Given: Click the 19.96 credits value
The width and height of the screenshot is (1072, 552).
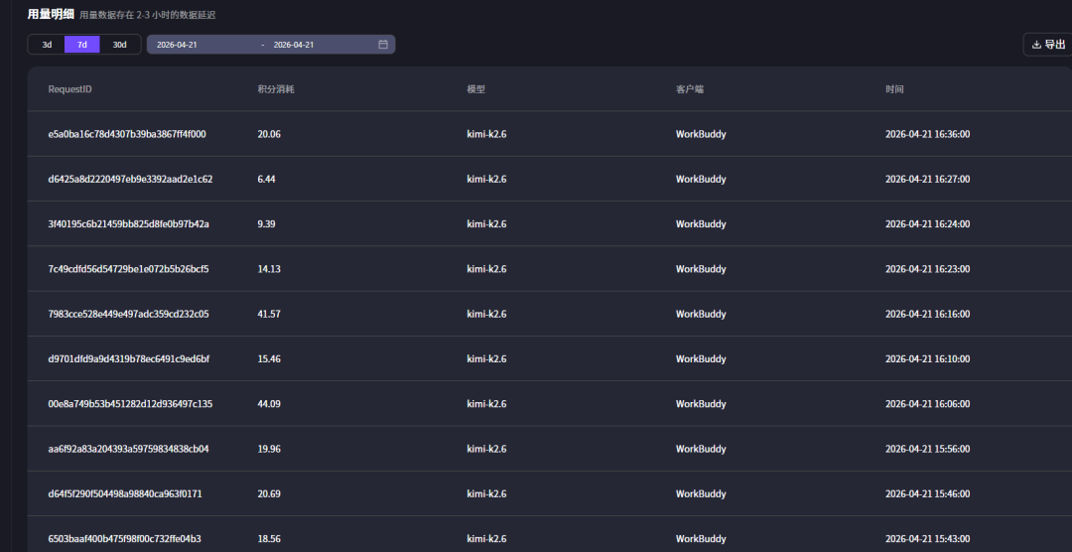Looking at the screenshot, I should (x=269, y=450).
